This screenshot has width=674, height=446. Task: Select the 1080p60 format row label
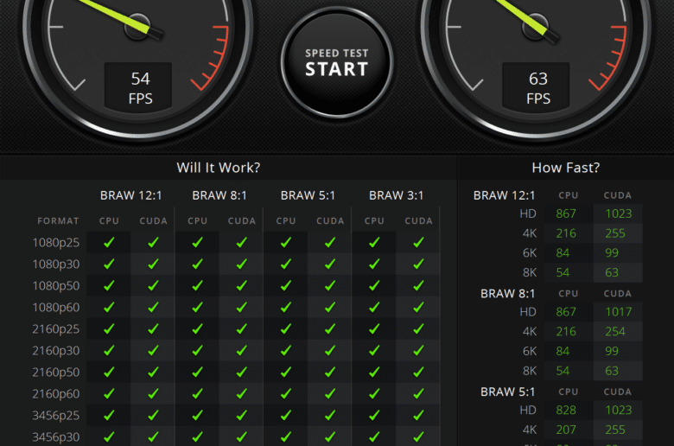[56, 307]
